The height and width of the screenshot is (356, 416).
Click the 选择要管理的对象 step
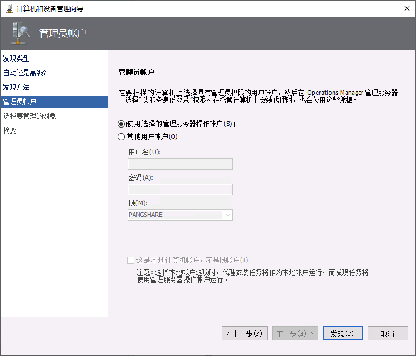pos(29,116)
